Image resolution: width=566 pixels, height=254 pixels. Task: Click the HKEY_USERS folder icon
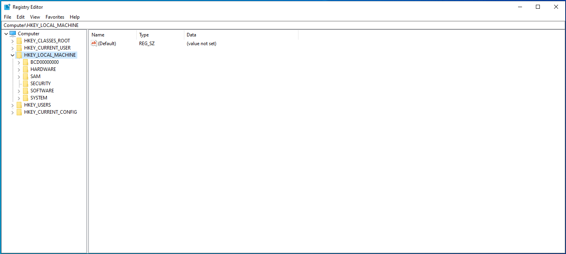pos(19,105)
